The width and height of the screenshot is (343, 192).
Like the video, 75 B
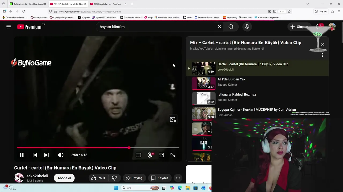[98, 178]
